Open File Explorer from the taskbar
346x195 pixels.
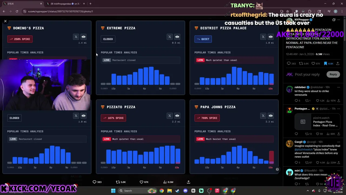(169, 191)
